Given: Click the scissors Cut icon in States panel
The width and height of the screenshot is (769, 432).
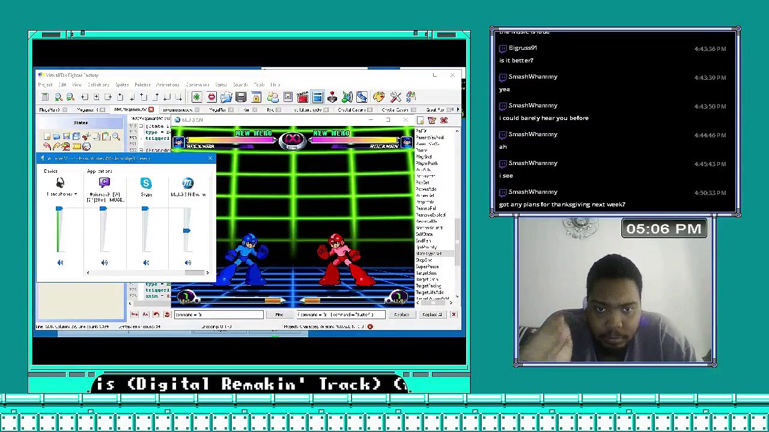Looking at the screenshot, I should coord(86,137).
